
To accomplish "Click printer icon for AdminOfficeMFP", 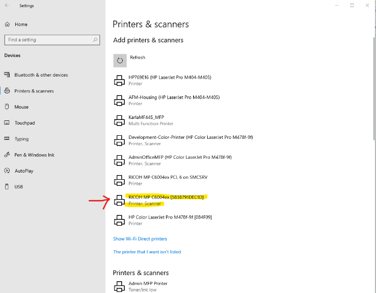I will point(119,160).
